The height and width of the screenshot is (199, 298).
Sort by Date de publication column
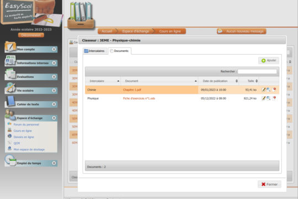pyautogui.click(x=219, y=81)
